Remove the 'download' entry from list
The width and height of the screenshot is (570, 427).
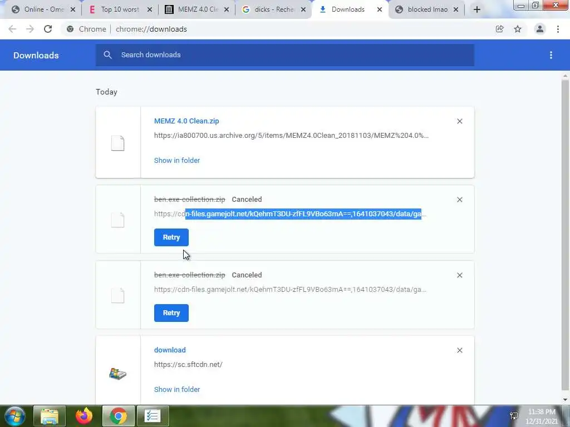coord(459,350)
